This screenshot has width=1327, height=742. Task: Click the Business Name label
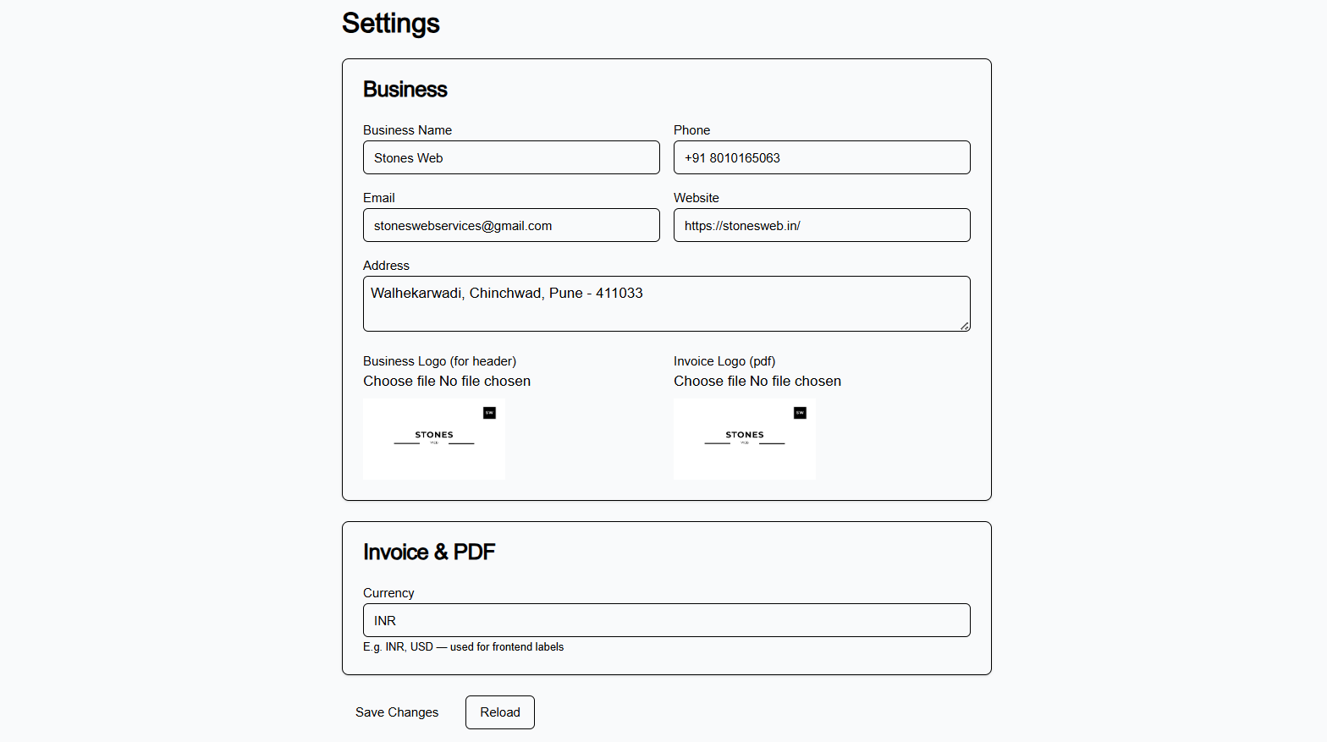407,129
